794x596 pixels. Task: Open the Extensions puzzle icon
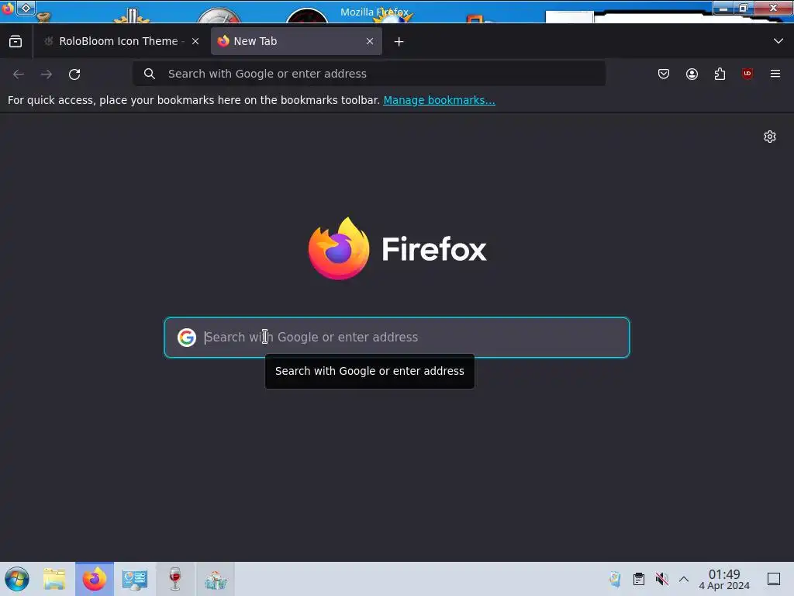(x=720, y=74)
